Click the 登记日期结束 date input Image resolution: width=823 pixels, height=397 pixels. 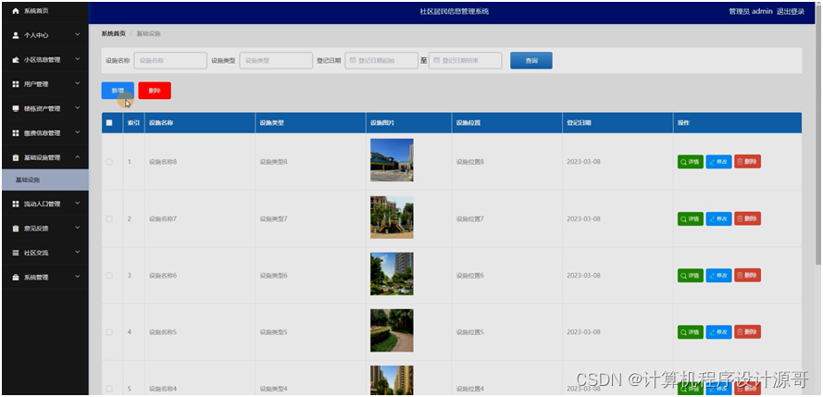coord(466,61)
